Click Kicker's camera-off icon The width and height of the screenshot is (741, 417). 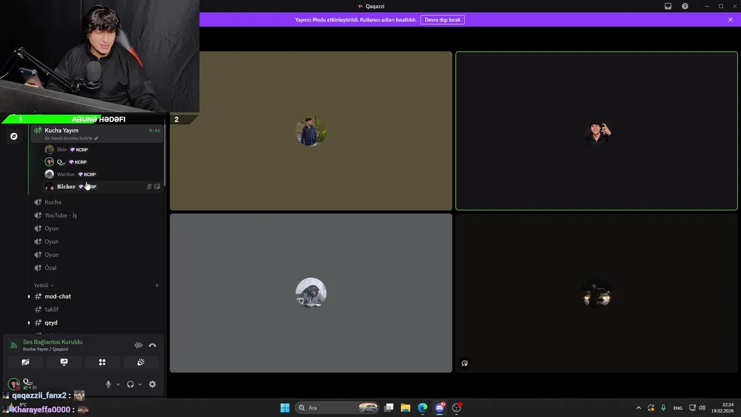tap(157, 186)
